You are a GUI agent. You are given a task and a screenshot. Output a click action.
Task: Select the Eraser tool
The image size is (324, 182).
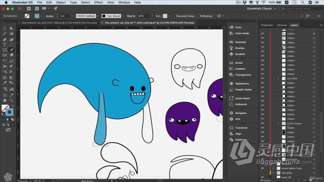click(12, 55)
